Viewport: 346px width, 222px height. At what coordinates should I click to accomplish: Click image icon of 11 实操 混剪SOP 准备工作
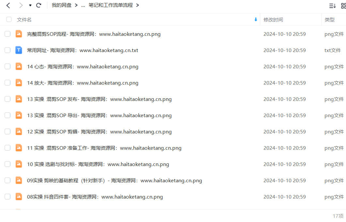[19, 148]
